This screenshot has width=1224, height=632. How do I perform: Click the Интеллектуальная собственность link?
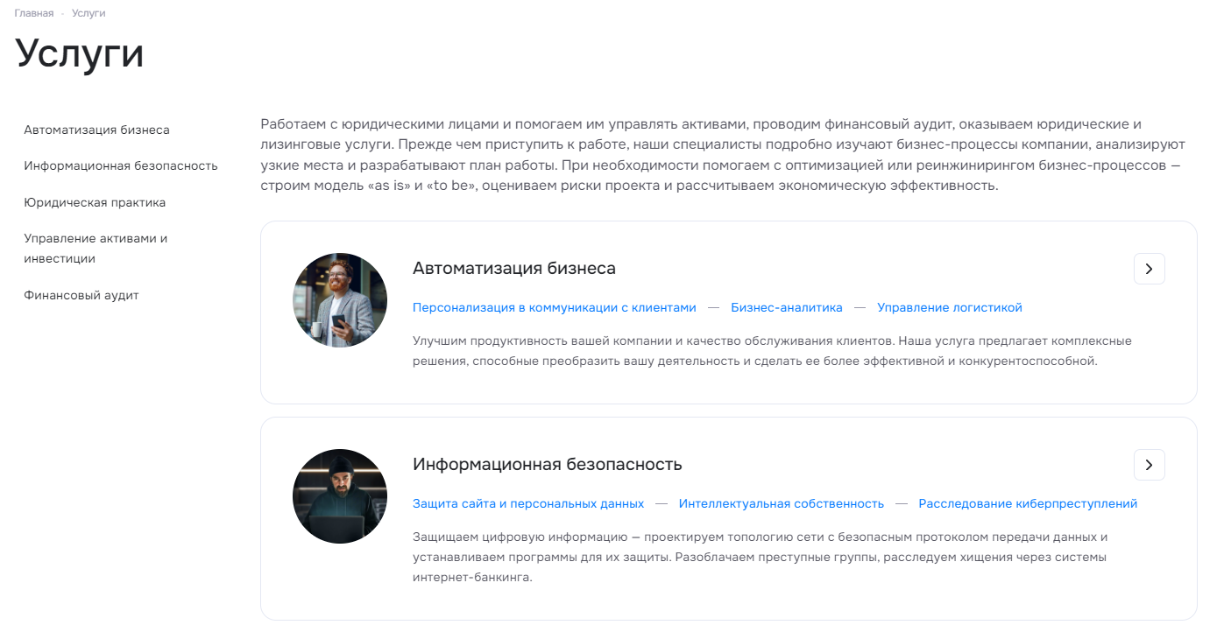click(782, 503)
